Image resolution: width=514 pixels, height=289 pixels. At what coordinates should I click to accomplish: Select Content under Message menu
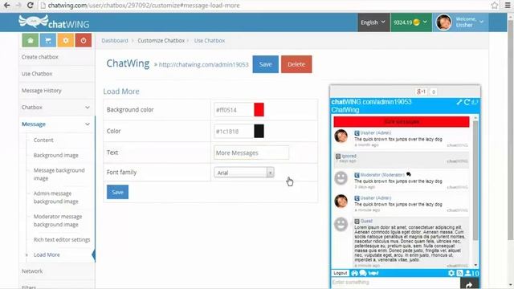point(43,140)
